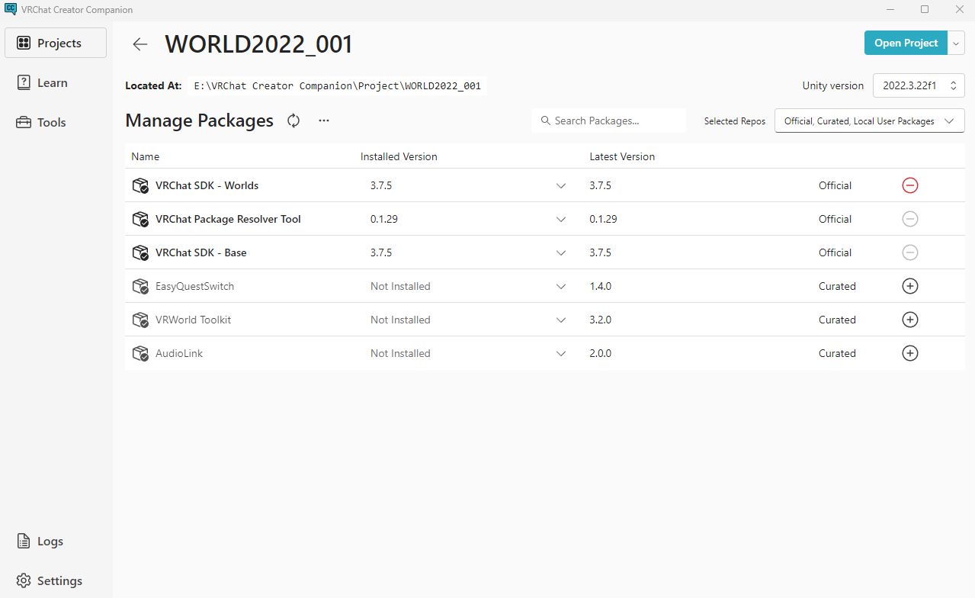This screenshot has height=598, width=975.
Task: Open the Projects page
Action: (56, 43)
